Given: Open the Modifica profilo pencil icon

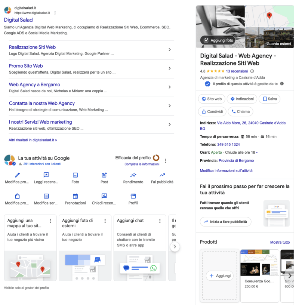Looking at the screenshot, I should tap(17, 175).
